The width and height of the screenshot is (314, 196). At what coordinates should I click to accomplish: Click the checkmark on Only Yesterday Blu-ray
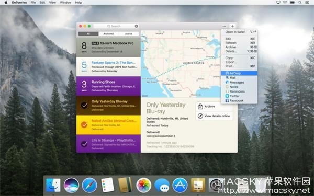[84, 105]
